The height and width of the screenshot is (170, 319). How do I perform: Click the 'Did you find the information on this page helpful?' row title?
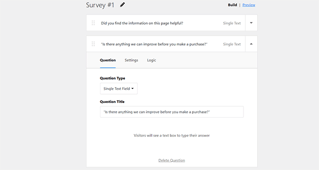(142, 23)
